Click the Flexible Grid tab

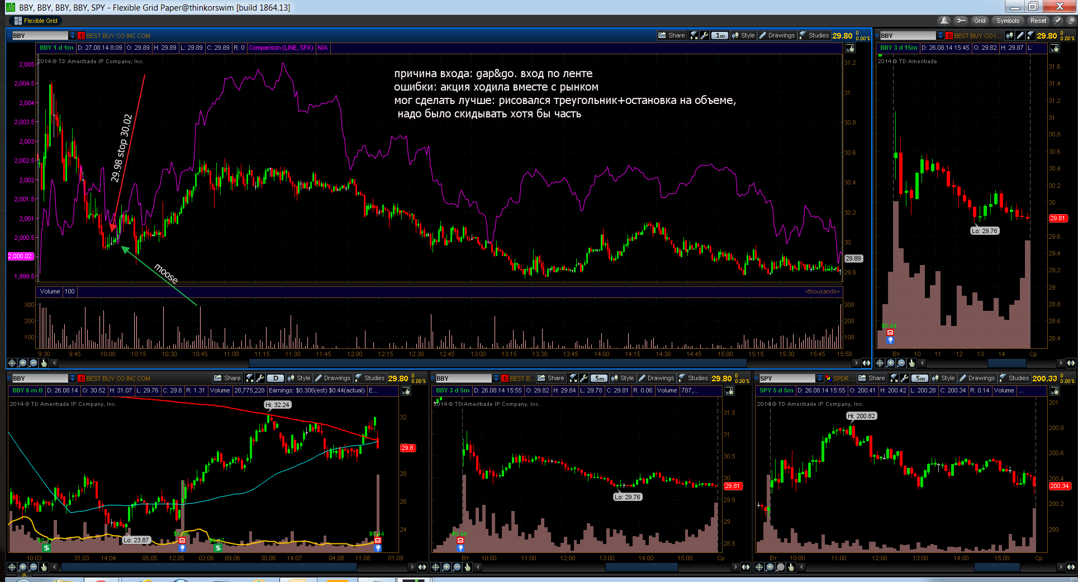36,21
